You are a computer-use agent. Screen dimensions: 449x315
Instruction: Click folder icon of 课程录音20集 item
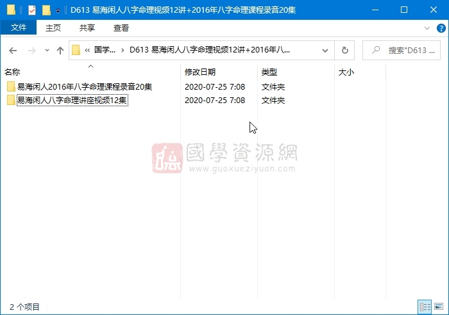[11, 87]
